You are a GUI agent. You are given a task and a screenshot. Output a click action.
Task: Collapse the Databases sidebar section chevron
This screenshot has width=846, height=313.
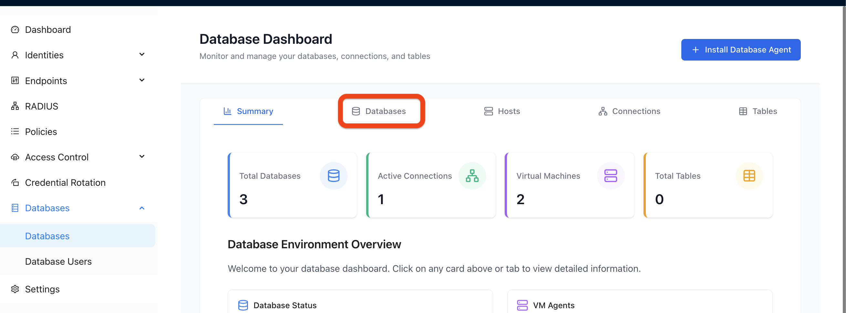pyautogui.click(x=142, y=208)
